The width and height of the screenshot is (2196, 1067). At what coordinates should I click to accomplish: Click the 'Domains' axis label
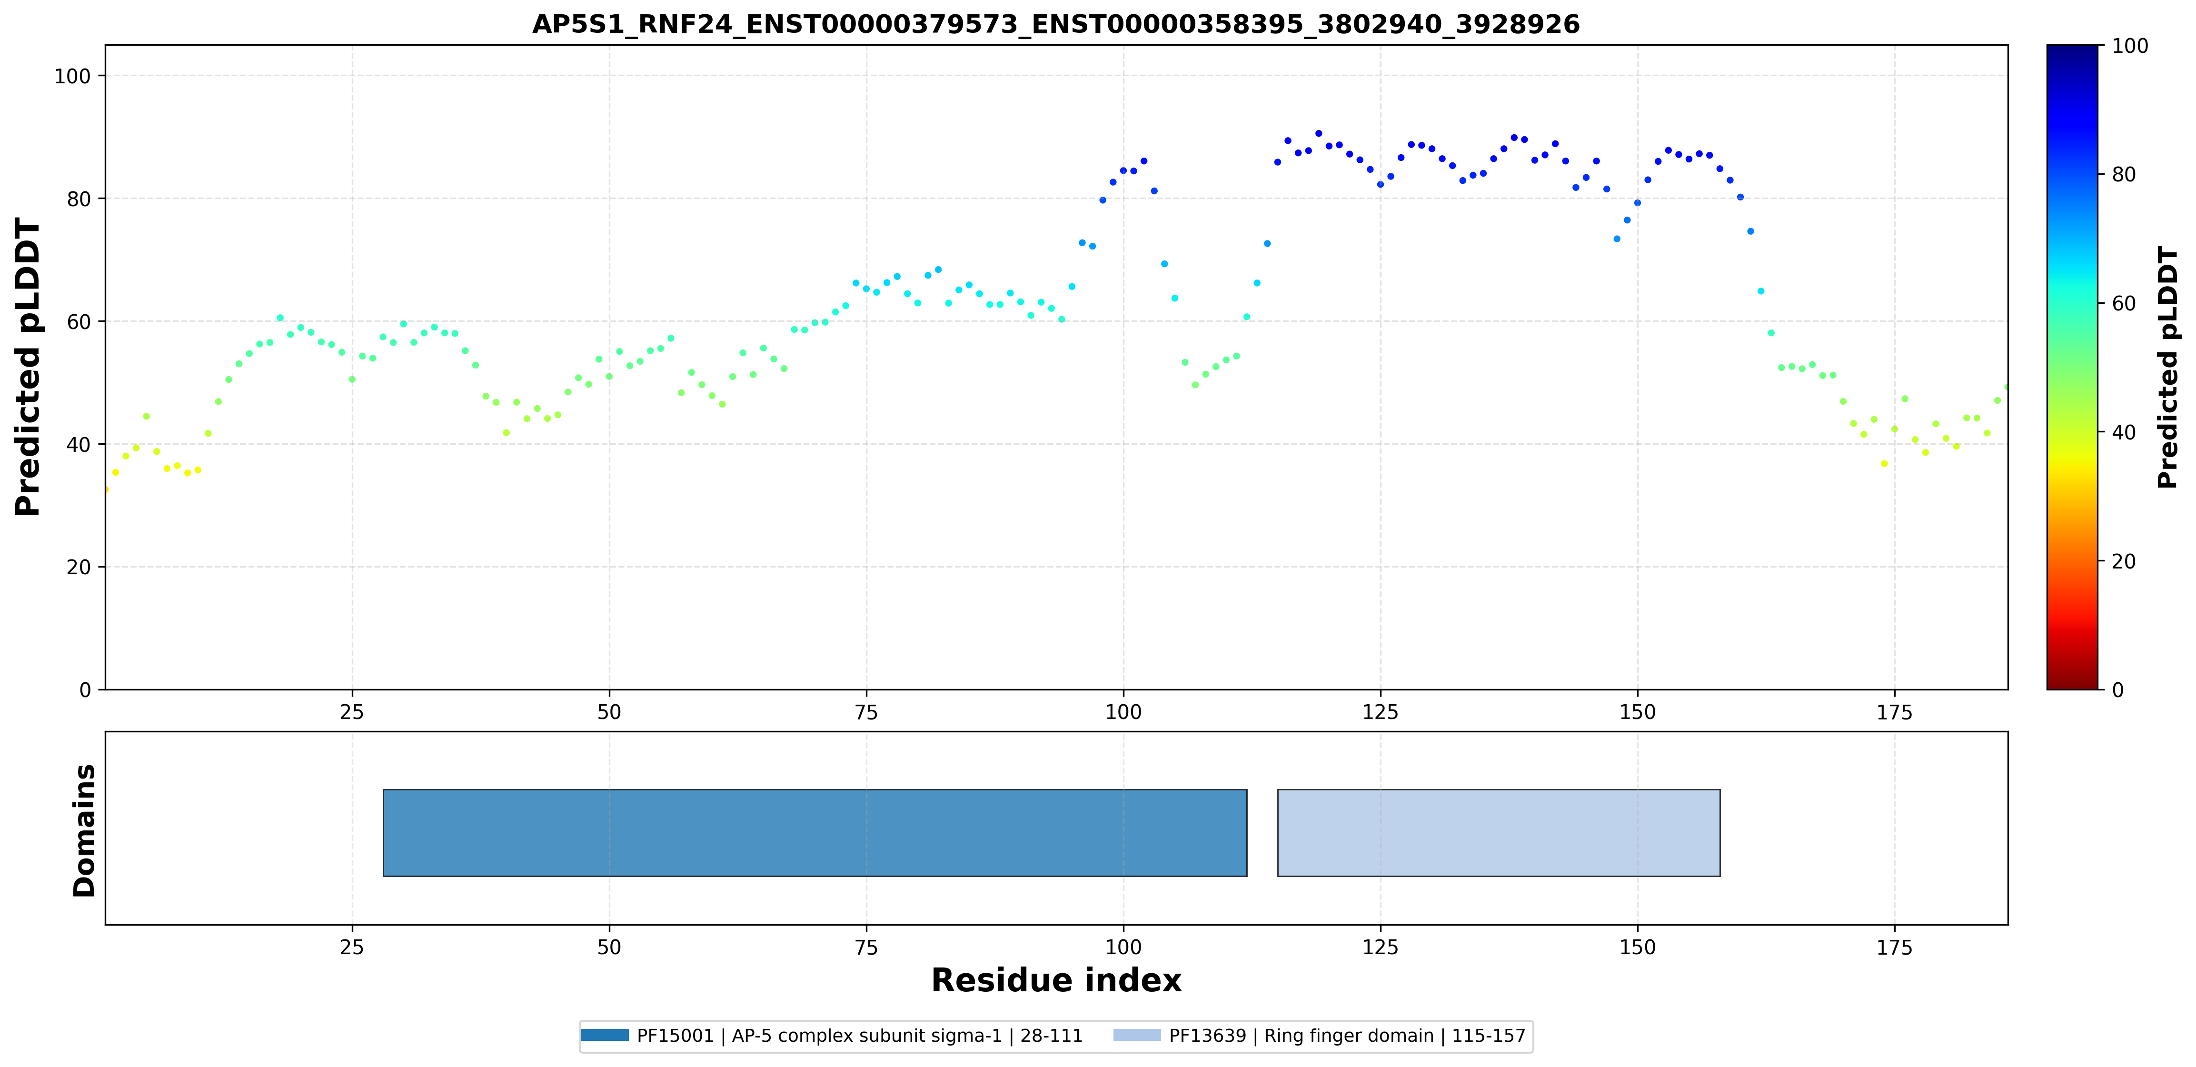coord(83,830)
